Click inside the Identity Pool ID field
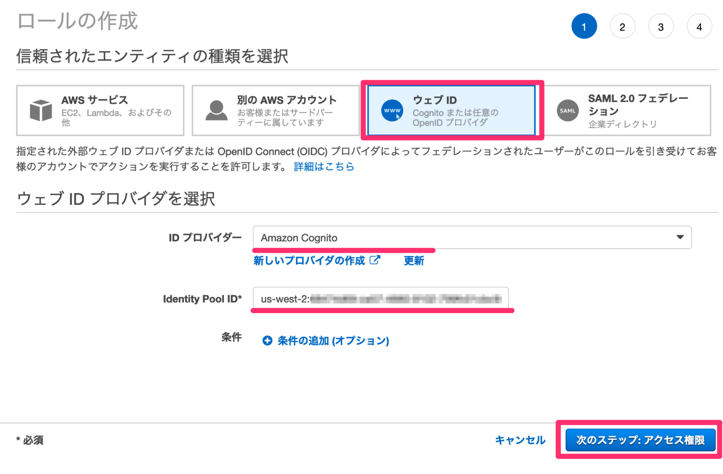The width and height of the screenshot is (723, 474). [381, 299]
